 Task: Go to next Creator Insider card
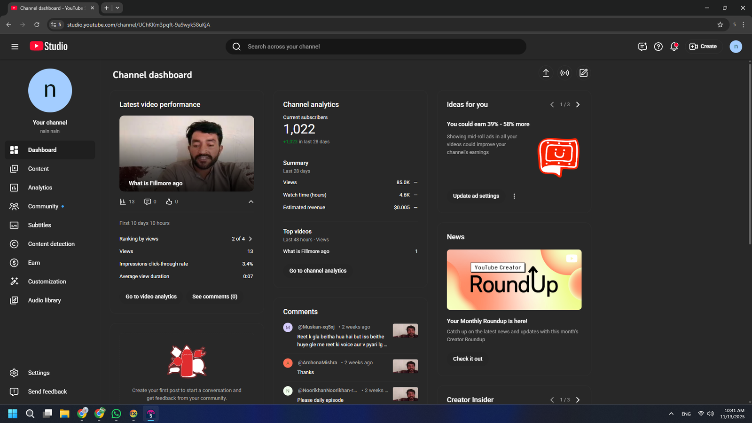click(578, 400)
